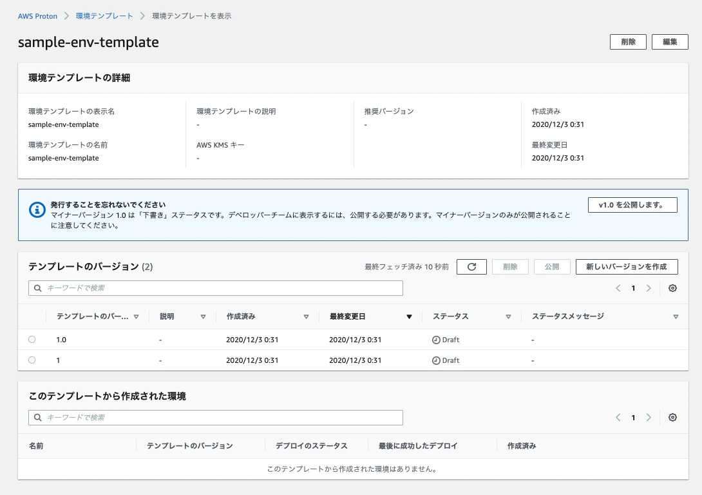702x495 pixels.
Task: Sort by テンプレートのバー... column arrow
Action: (x=136, y=316)
